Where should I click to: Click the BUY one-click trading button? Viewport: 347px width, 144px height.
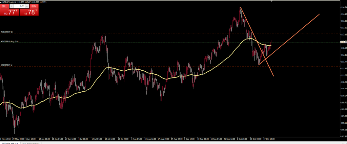(34, 6)
